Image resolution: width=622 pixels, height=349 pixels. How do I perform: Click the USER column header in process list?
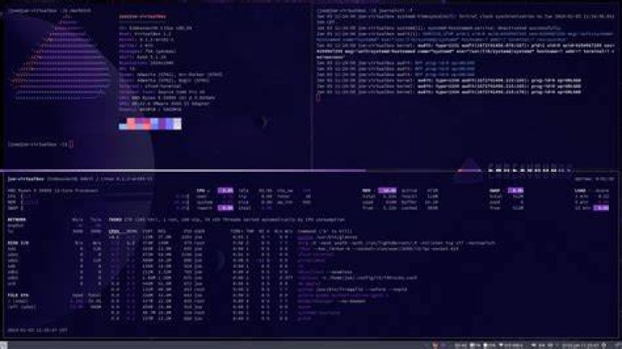pos(200,232)
